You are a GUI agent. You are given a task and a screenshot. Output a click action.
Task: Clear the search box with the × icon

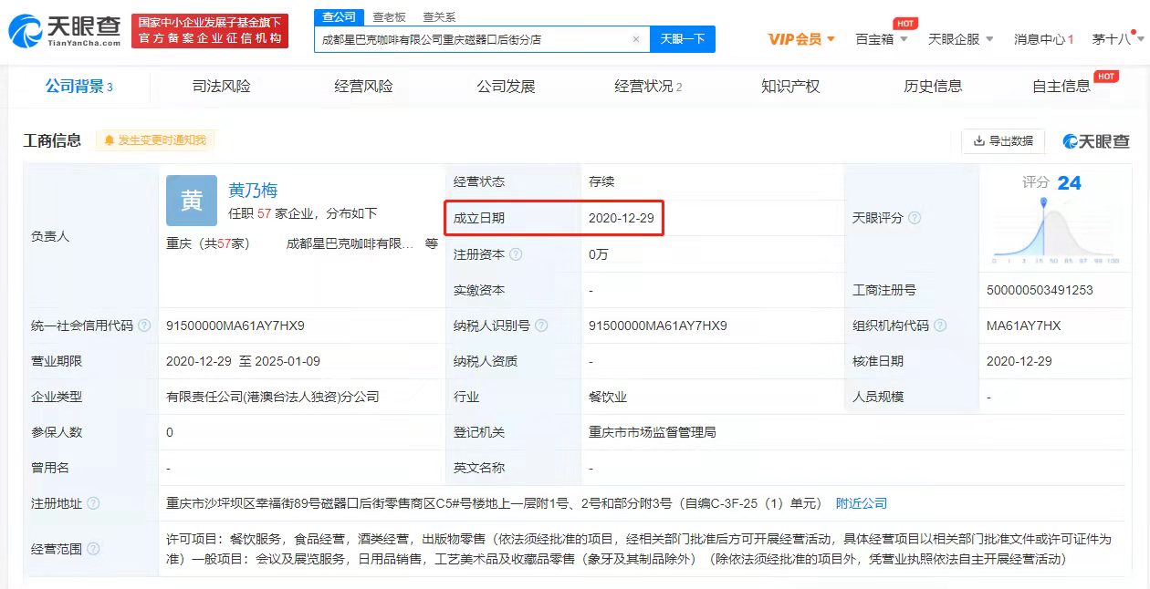pos(636,39)
